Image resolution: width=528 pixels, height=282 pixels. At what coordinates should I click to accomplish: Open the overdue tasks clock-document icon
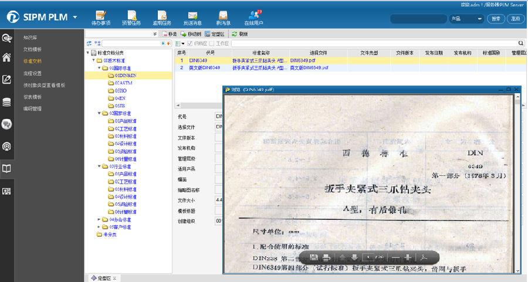[x=162, y=18]
